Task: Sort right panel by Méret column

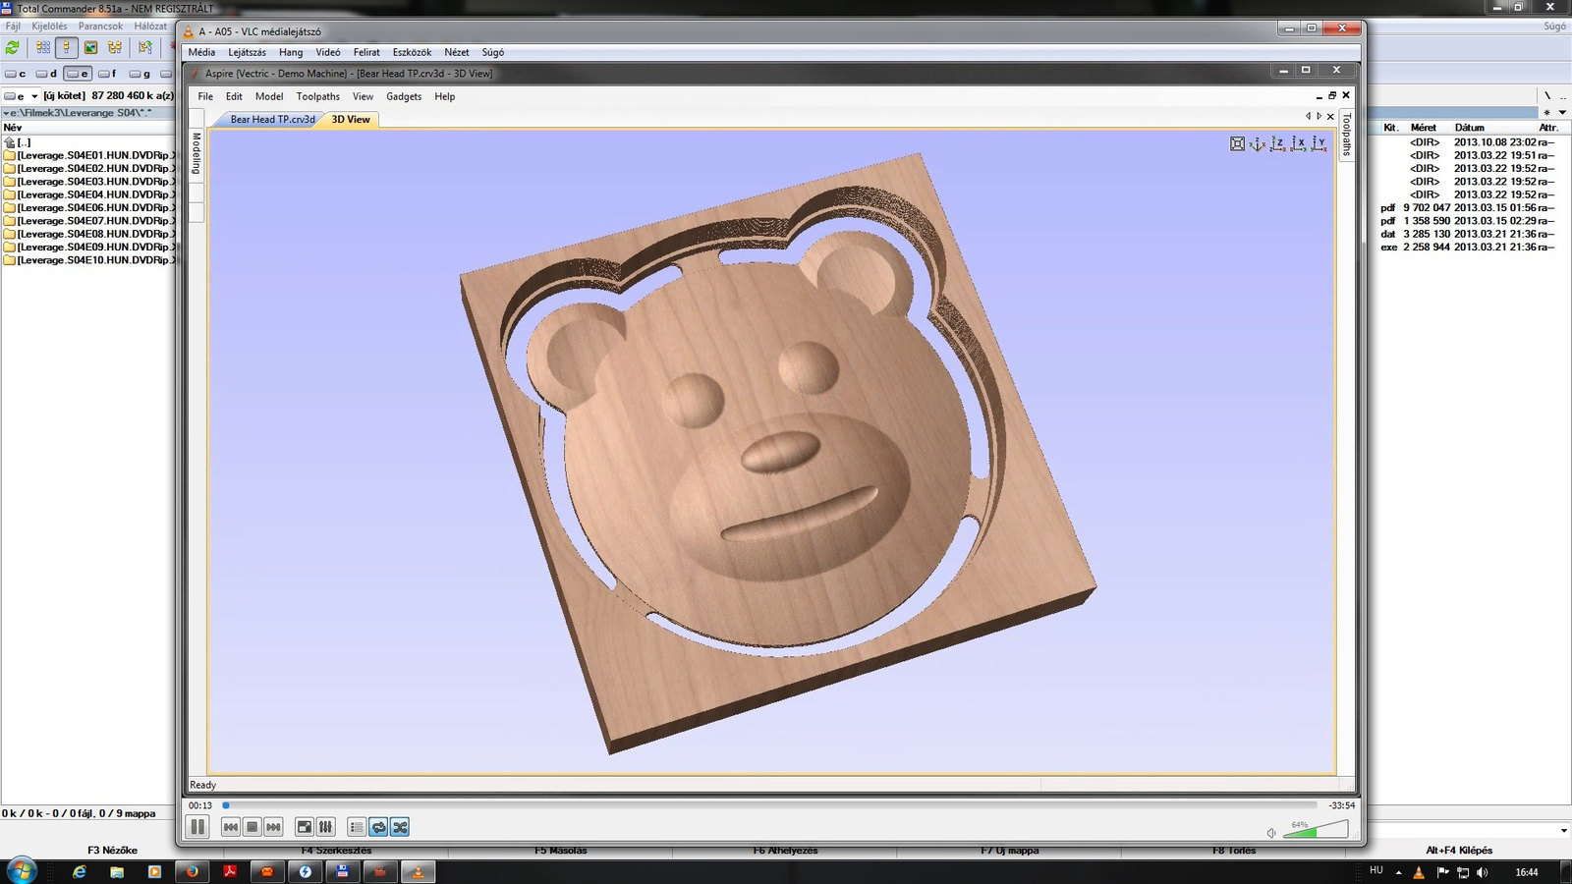Action: point(1423,128)
